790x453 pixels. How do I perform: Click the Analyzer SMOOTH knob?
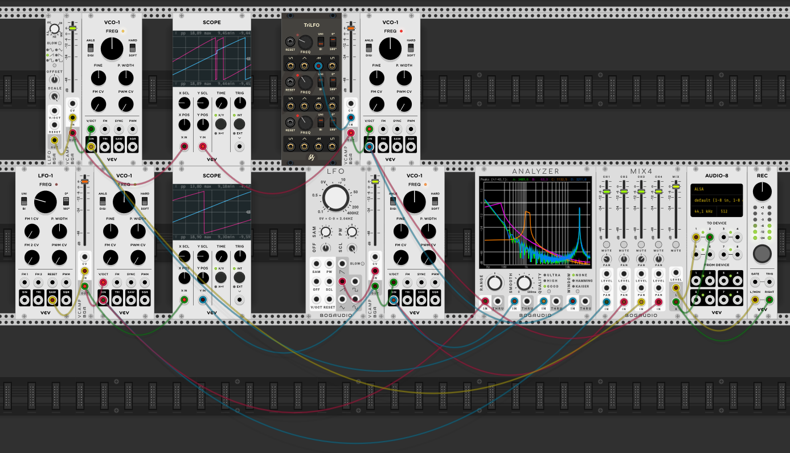click(523, 282)
